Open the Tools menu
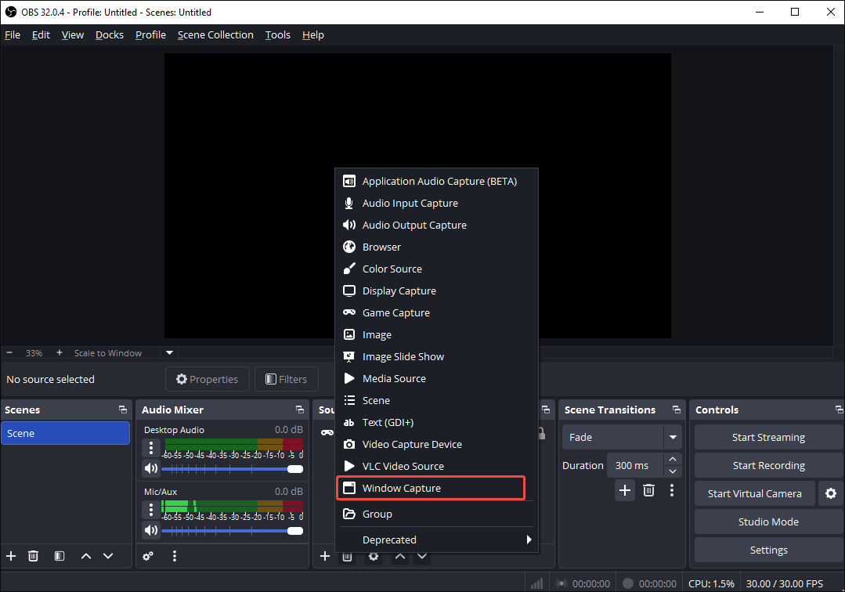The width and height of the screenshot is (845, 592). pyautogui.click(x=277, y=34)
